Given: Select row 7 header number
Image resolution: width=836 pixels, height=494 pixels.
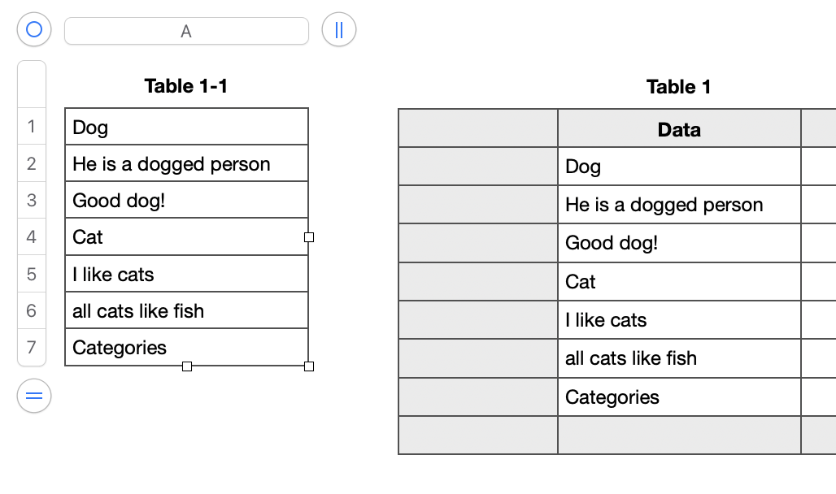Looking at the screenshot, I should [x=32, y=348].
